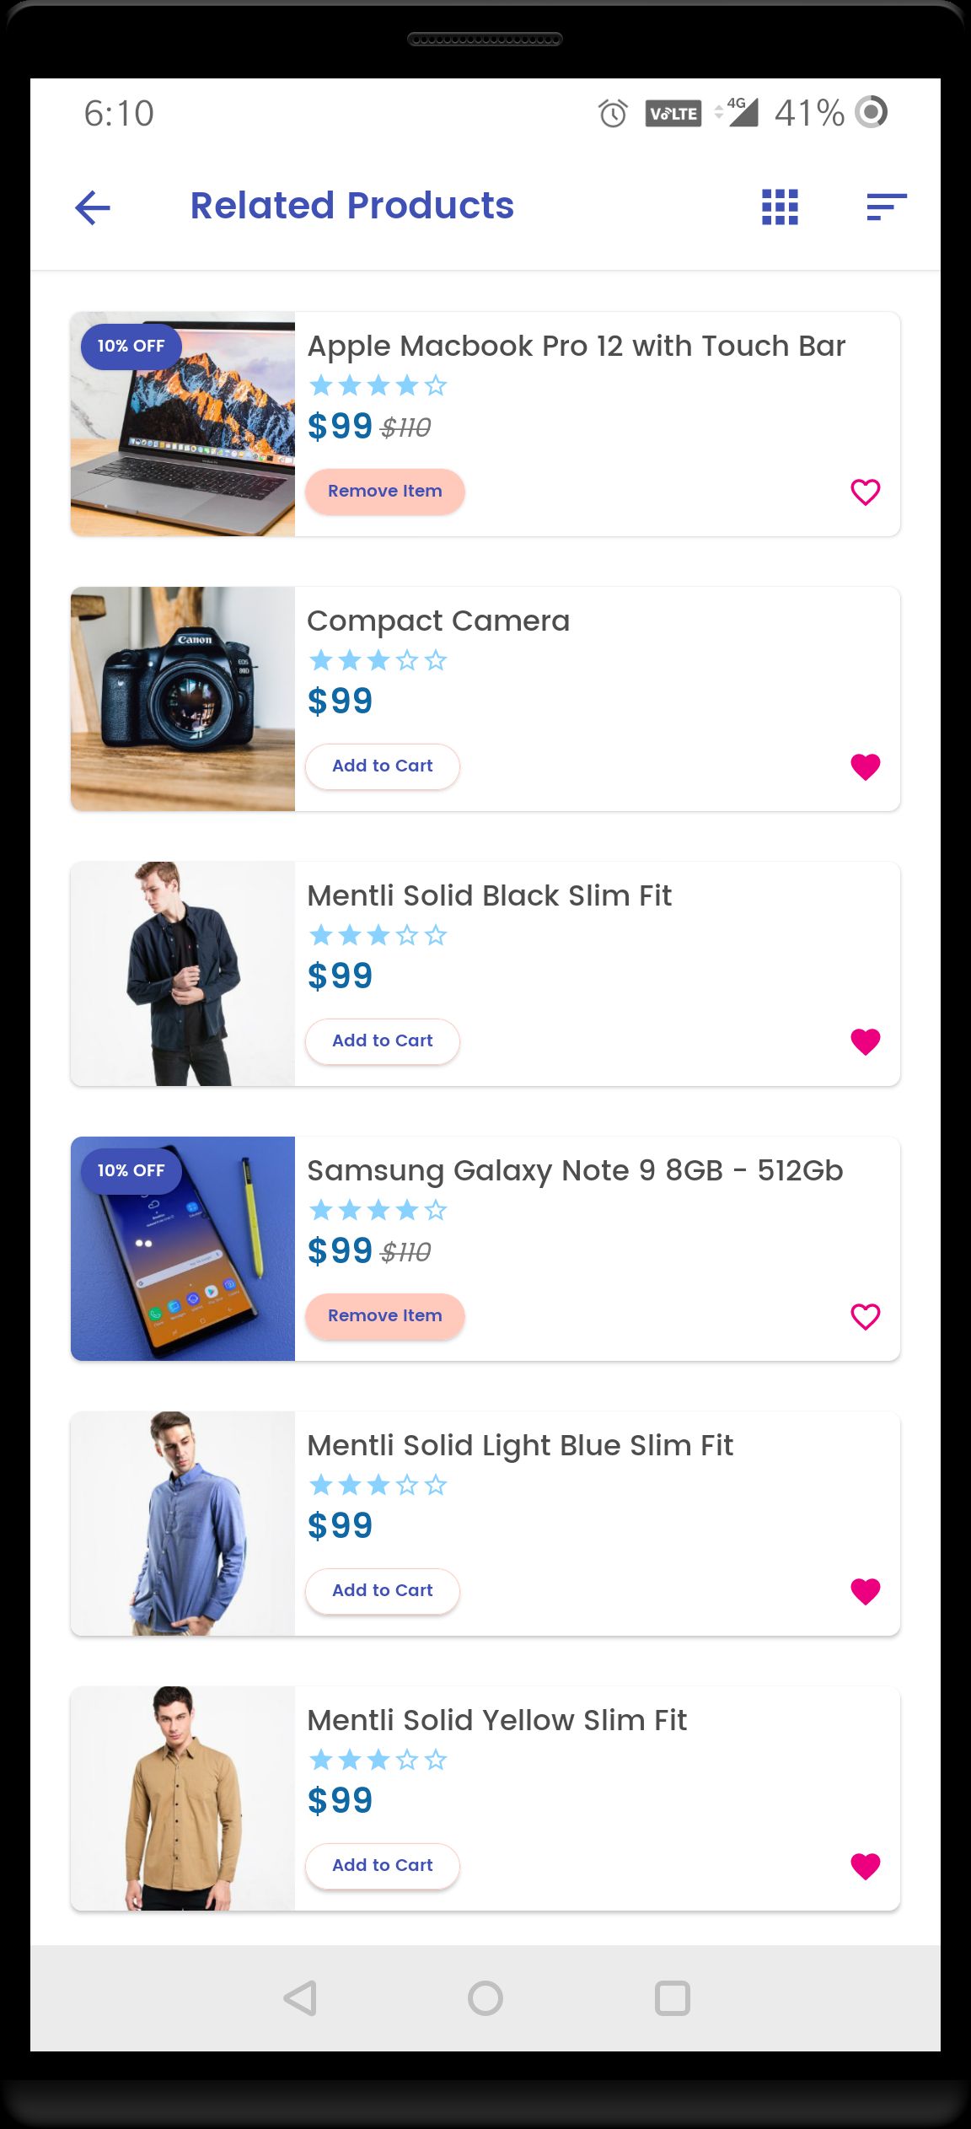Add Mentli Solid Yellow Slim Fit to cart

coord(383,1866)
